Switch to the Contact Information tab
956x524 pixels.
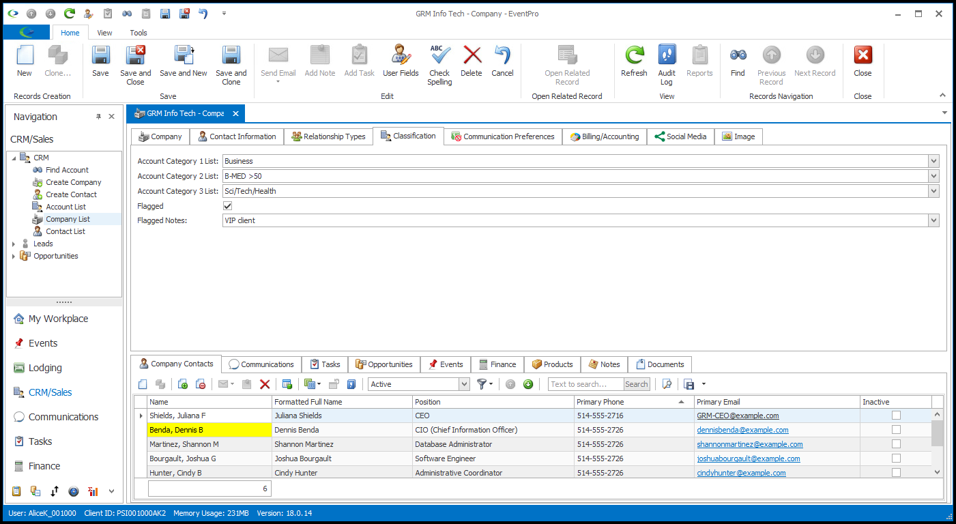click(x=237, y=136)
